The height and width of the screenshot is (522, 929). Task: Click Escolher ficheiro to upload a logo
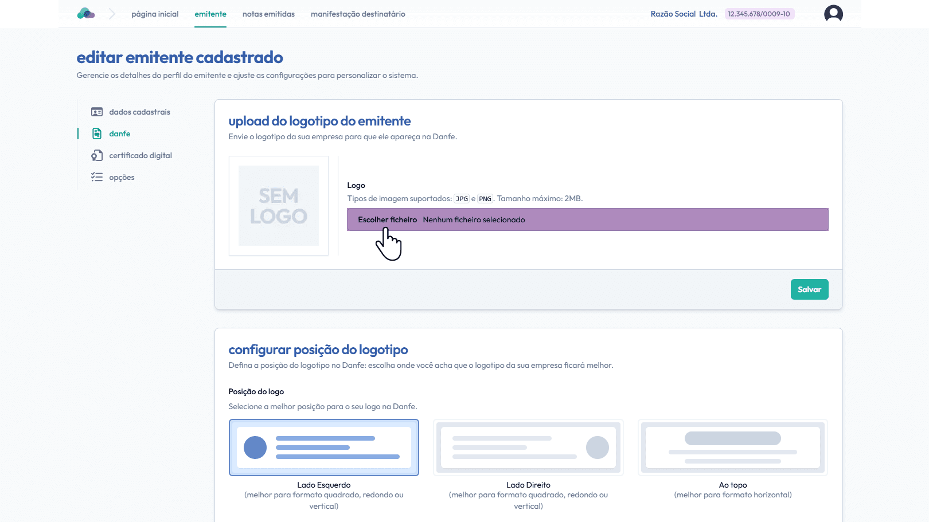point(388,220)
